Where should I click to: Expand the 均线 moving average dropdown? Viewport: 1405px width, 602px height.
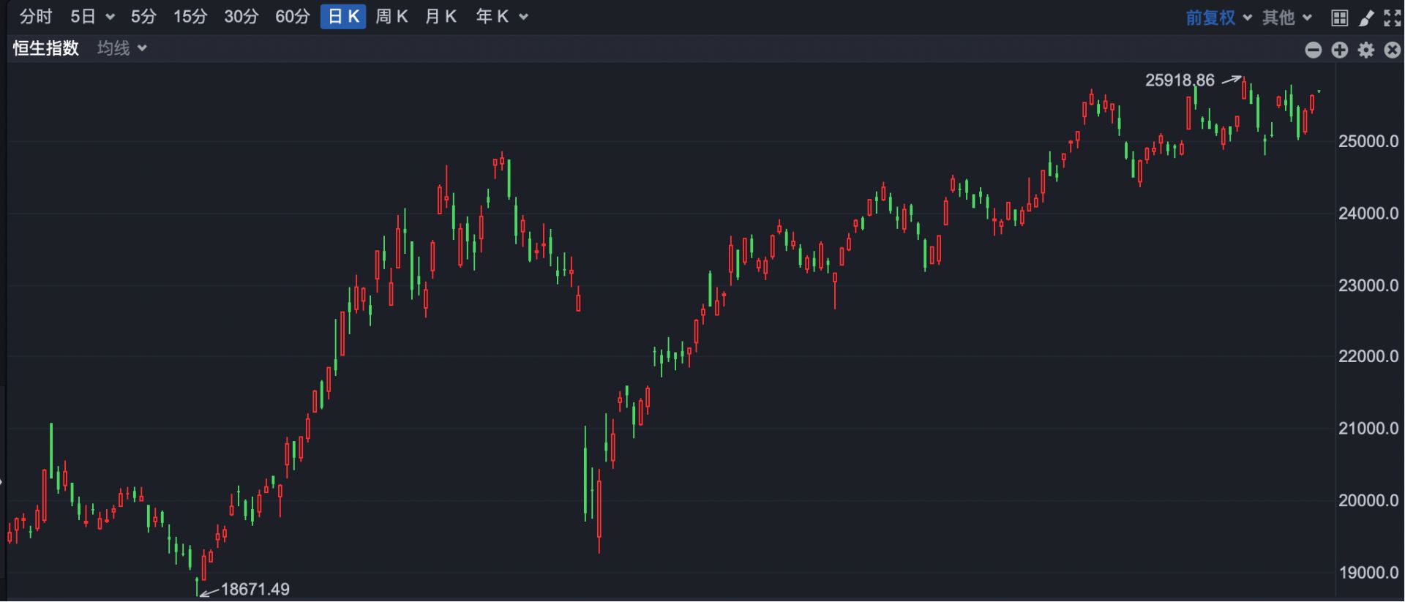[x=122, y=48]
